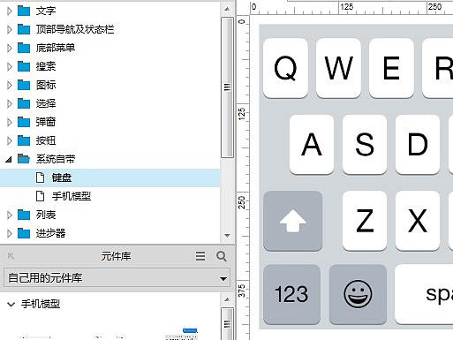Expand the 顶部导航及状态栏 folder
The width and height of the screenshot is (453, 340).
[10, 29]
